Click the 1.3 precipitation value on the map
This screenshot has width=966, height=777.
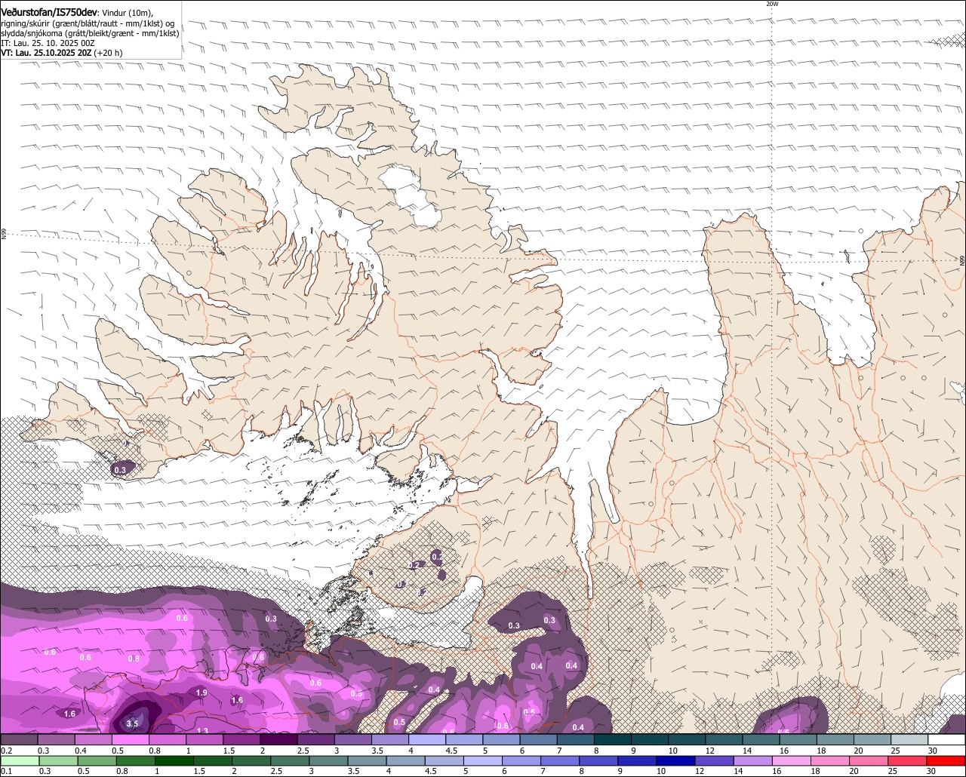(x=202, y=730)
